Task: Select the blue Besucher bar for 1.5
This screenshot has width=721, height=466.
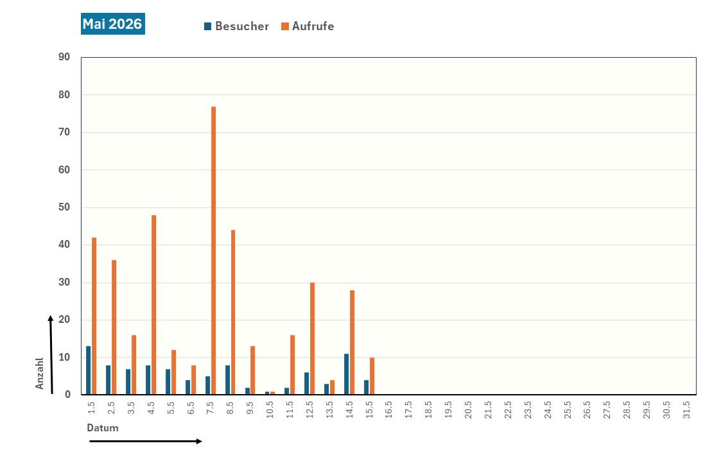Action: [x=89, y=370]
